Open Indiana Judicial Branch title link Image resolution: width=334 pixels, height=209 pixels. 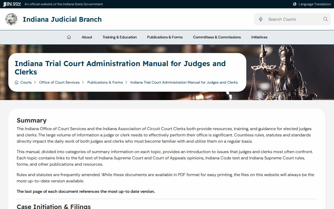(x=62, y=19)
